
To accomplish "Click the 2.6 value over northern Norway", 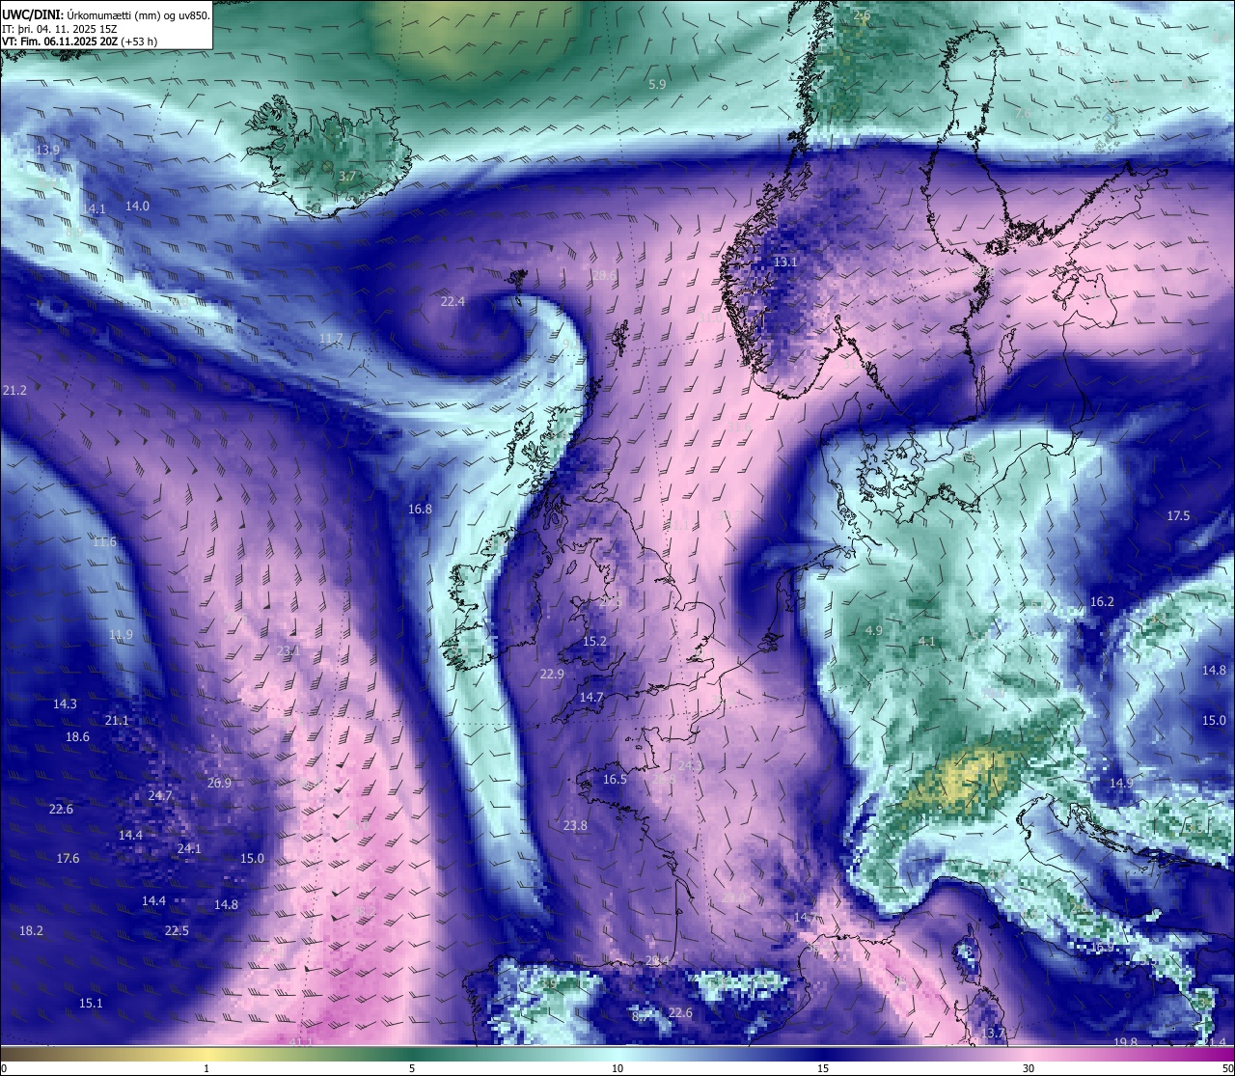I will [x=862, y=15].
